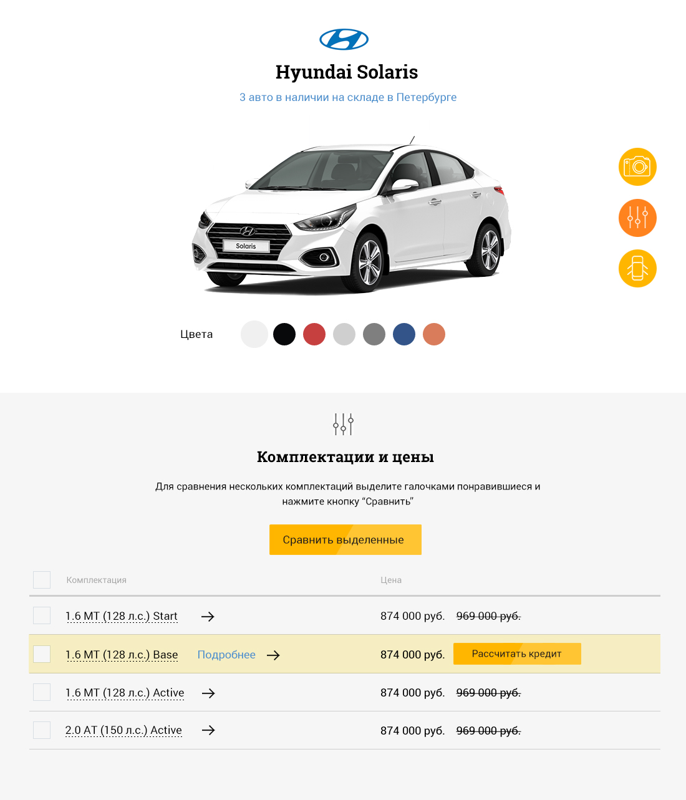The width and height of the screenshot is (686, 800).
Task: Click the white Hyundai Solaris car image
Action: 351,215
